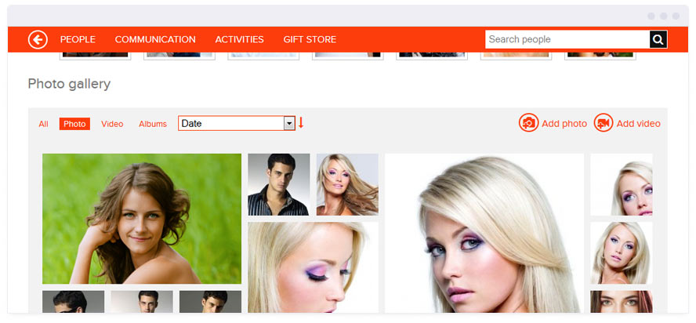The width and height of the screenshot is (696, 323).
Task: Click the Add video camera icon
Action: (x=604, y=123)
